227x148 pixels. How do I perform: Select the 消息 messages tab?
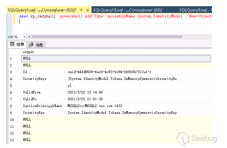click(36, 45)
